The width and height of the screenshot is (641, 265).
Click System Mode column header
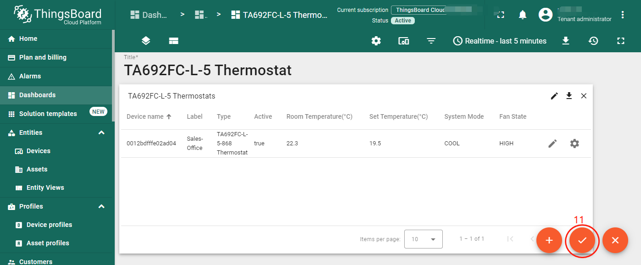click(x=464, y=116)
